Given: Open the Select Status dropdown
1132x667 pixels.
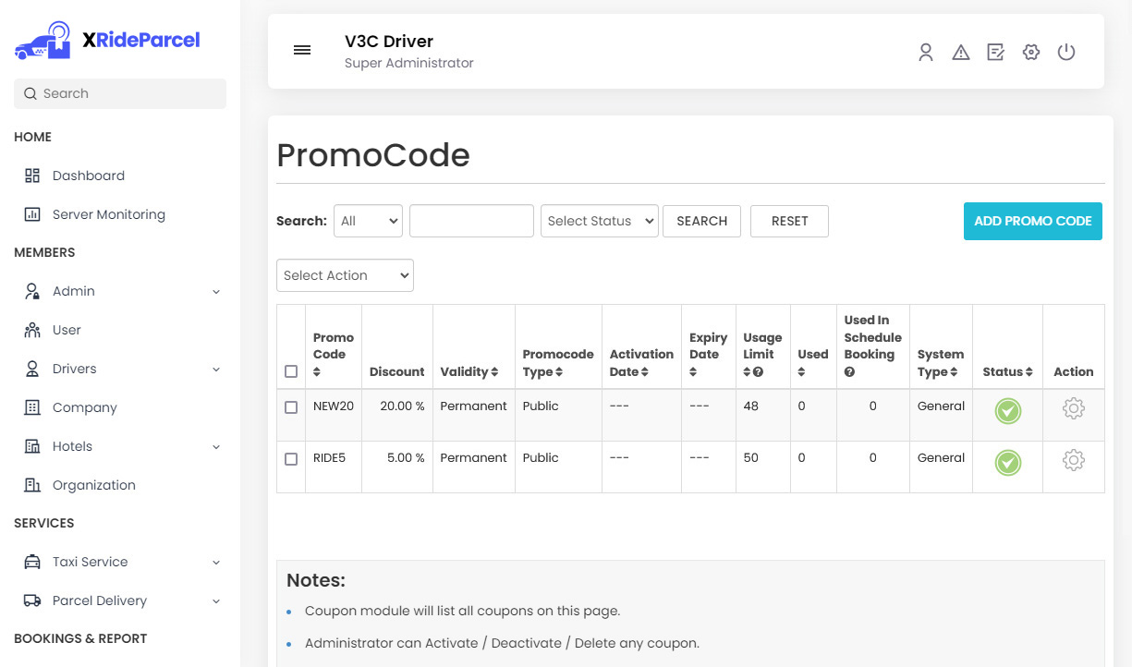Looking at the screenshot, I should [599, 221].
